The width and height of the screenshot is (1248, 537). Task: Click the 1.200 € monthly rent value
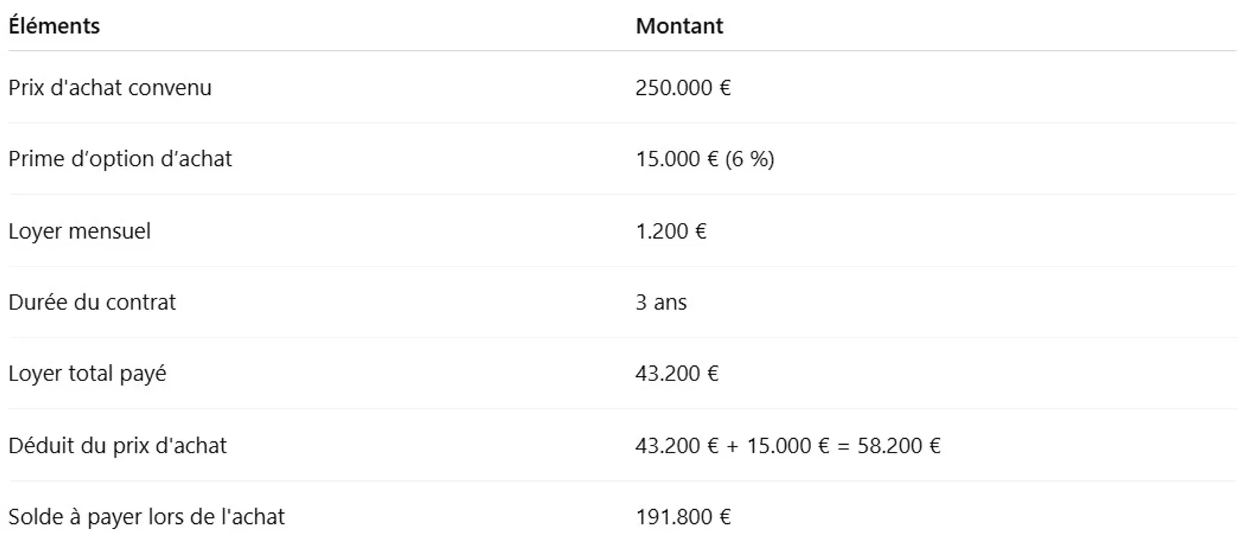click(670, 231)
